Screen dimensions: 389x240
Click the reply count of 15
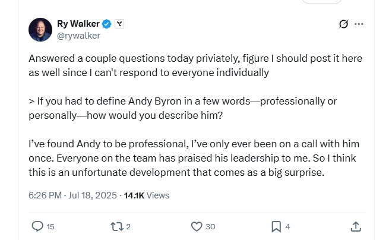(50, 226)
